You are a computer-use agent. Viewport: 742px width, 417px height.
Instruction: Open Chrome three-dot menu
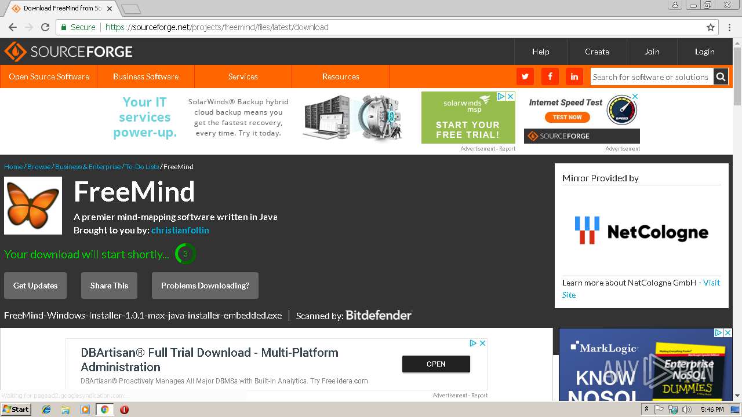[729, 27]
